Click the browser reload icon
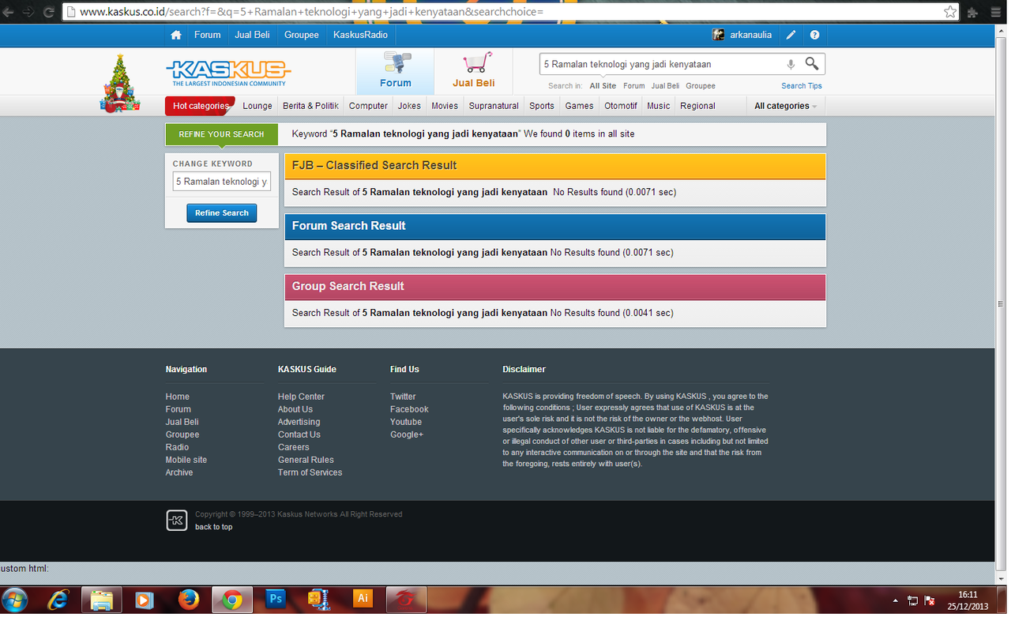1011x632 pixels. [49, 12]
